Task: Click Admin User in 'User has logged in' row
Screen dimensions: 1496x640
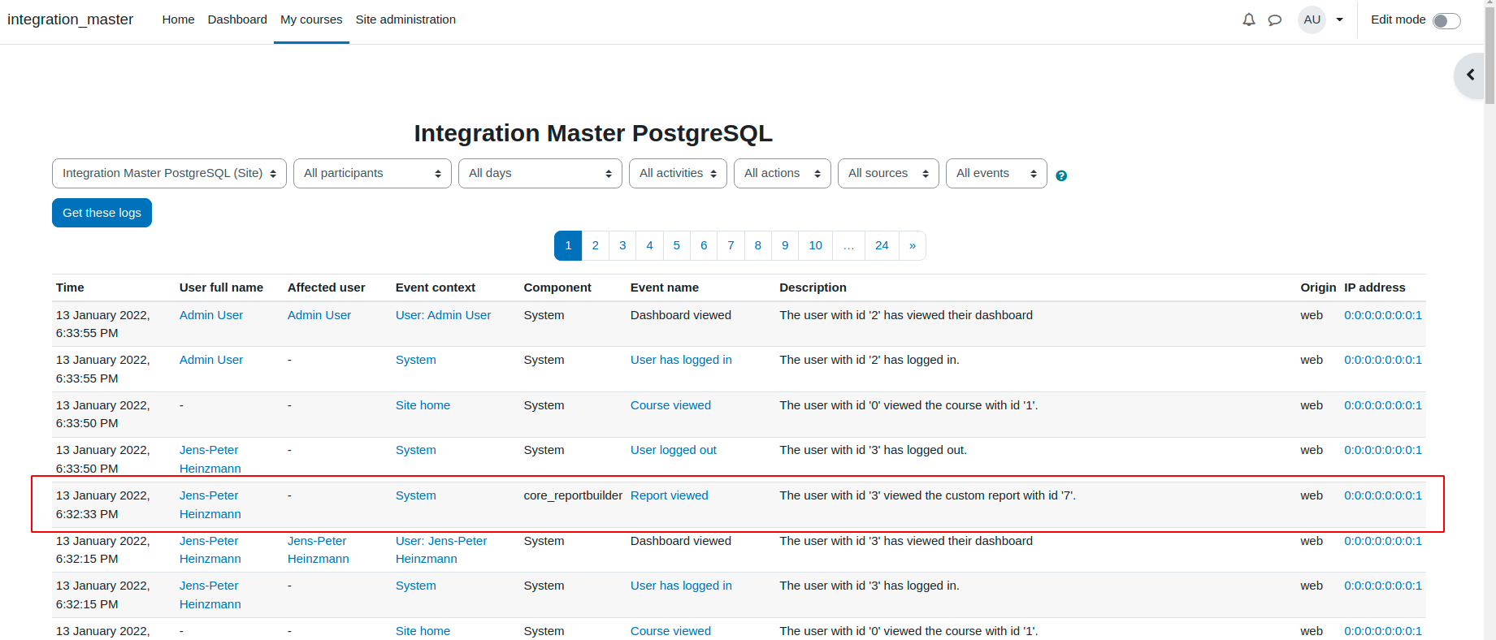Action: point(211,360)
